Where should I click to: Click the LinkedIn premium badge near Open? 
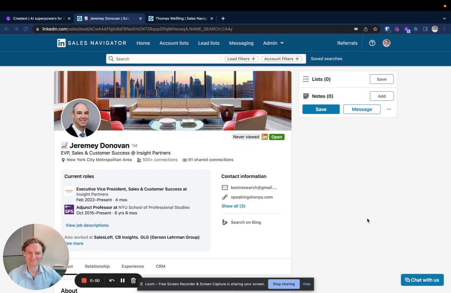coord(265,137)
